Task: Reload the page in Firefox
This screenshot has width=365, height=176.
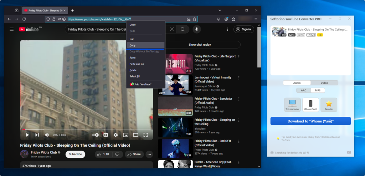Action: pos(24,19)
